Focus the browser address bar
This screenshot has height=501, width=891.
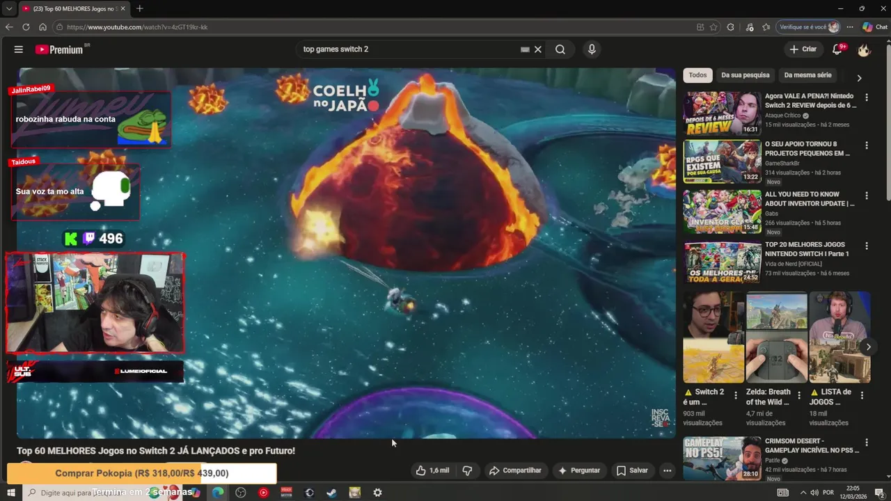376,27
